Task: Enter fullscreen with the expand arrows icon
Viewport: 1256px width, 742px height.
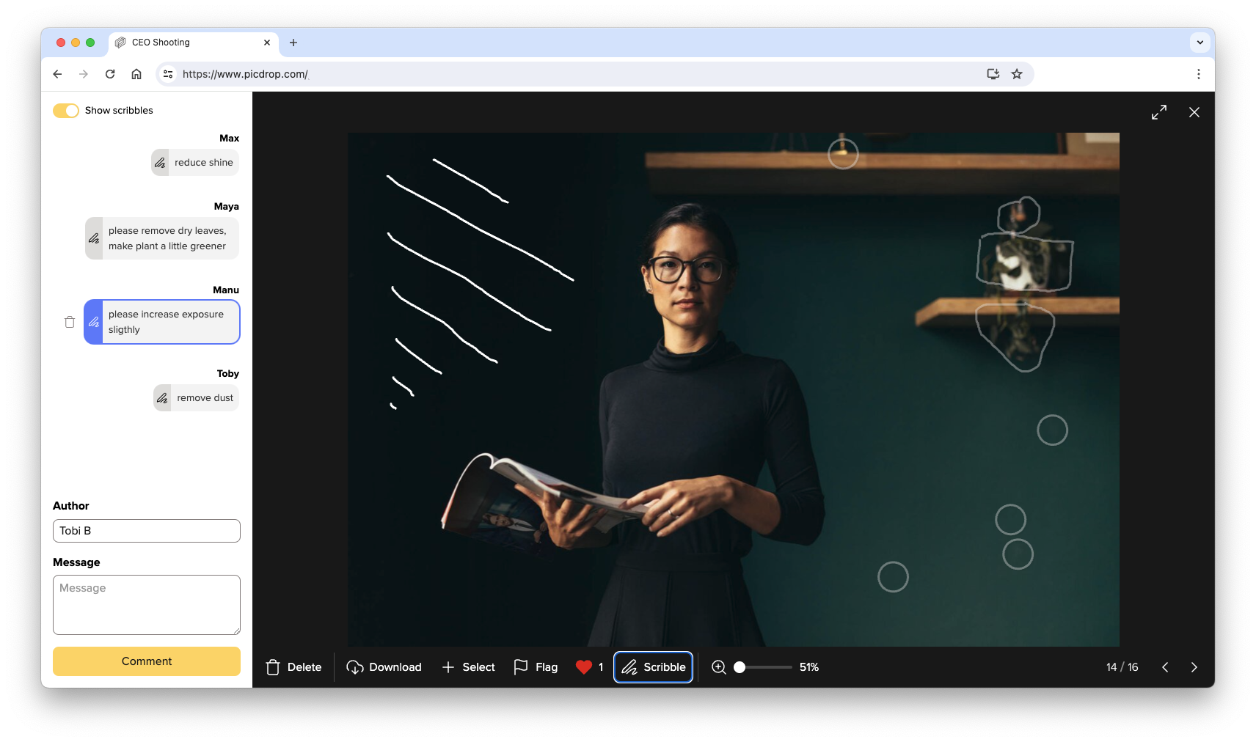Action: click(1159, 112)
